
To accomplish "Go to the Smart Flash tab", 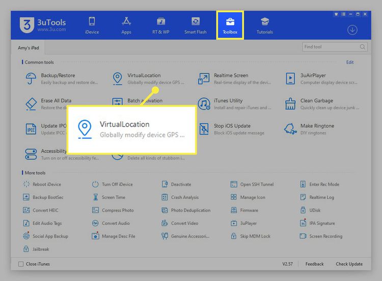I will [196, 25].
